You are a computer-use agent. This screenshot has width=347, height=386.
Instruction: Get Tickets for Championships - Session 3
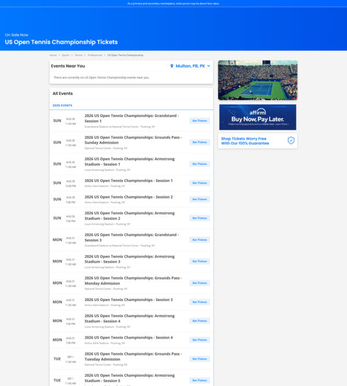click(x=200, y=302)
